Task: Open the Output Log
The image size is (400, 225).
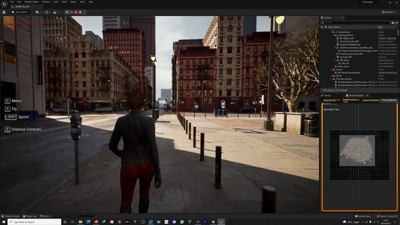Action: click(x=29, y=216)
